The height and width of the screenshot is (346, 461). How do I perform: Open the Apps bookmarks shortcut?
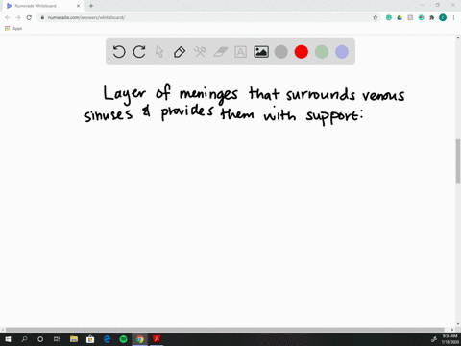[x=13, y=29]
